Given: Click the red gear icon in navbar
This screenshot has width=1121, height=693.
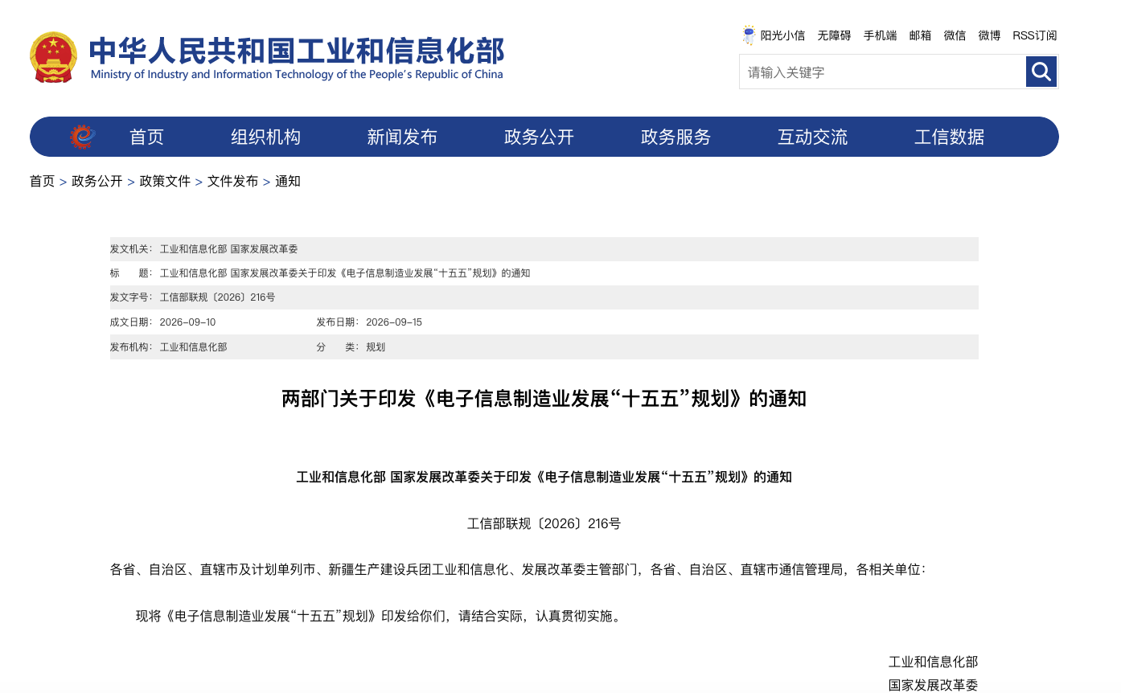Looking at the screenshot, I should [82, 137].
